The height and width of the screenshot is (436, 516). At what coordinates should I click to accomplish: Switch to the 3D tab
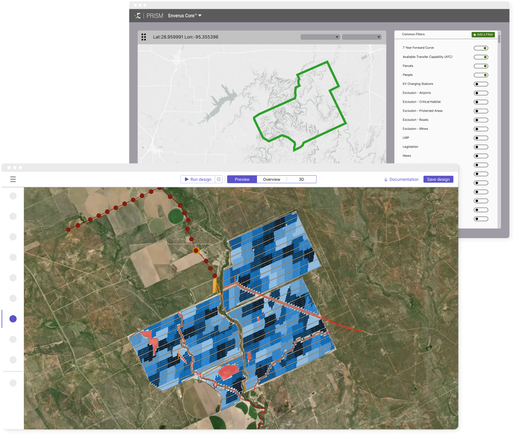click(301, 179)
